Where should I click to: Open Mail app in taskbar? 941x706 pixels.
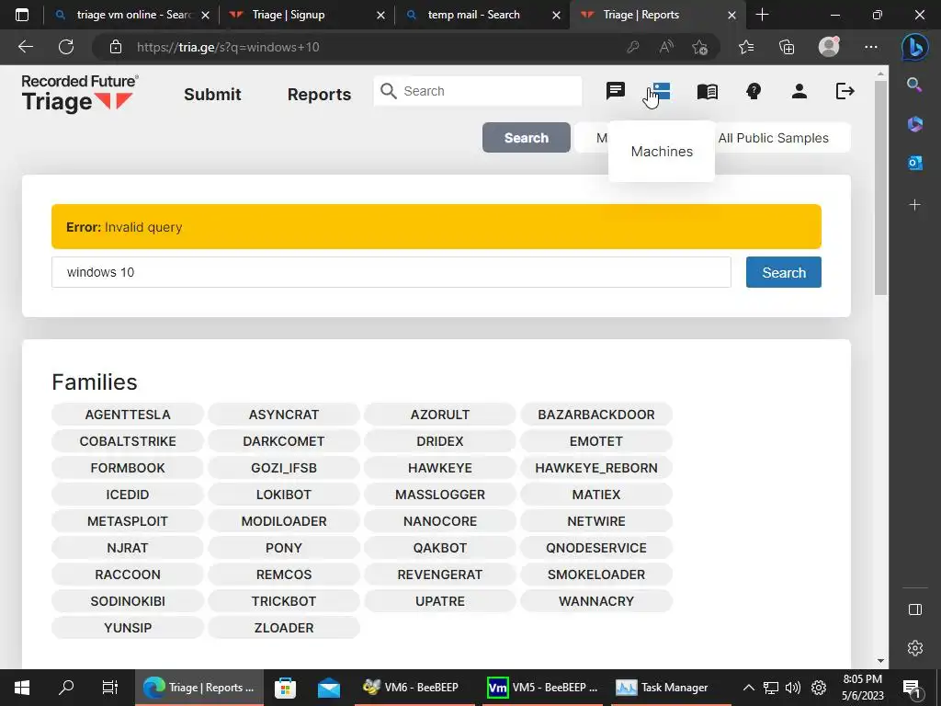(x=329, y=688)
